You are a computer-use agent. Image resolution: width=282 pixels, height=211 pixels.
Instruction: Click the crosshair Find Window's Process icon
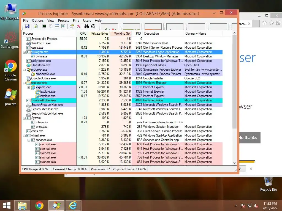93,26
